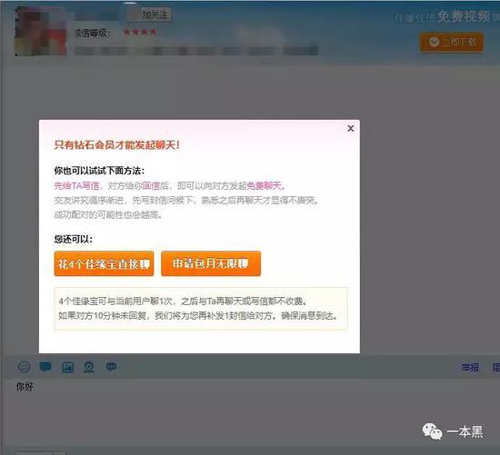This screenshot has width=500, height=455.
Task: Click the blurred profile avatar thumbnail
Action: (41, 31)
